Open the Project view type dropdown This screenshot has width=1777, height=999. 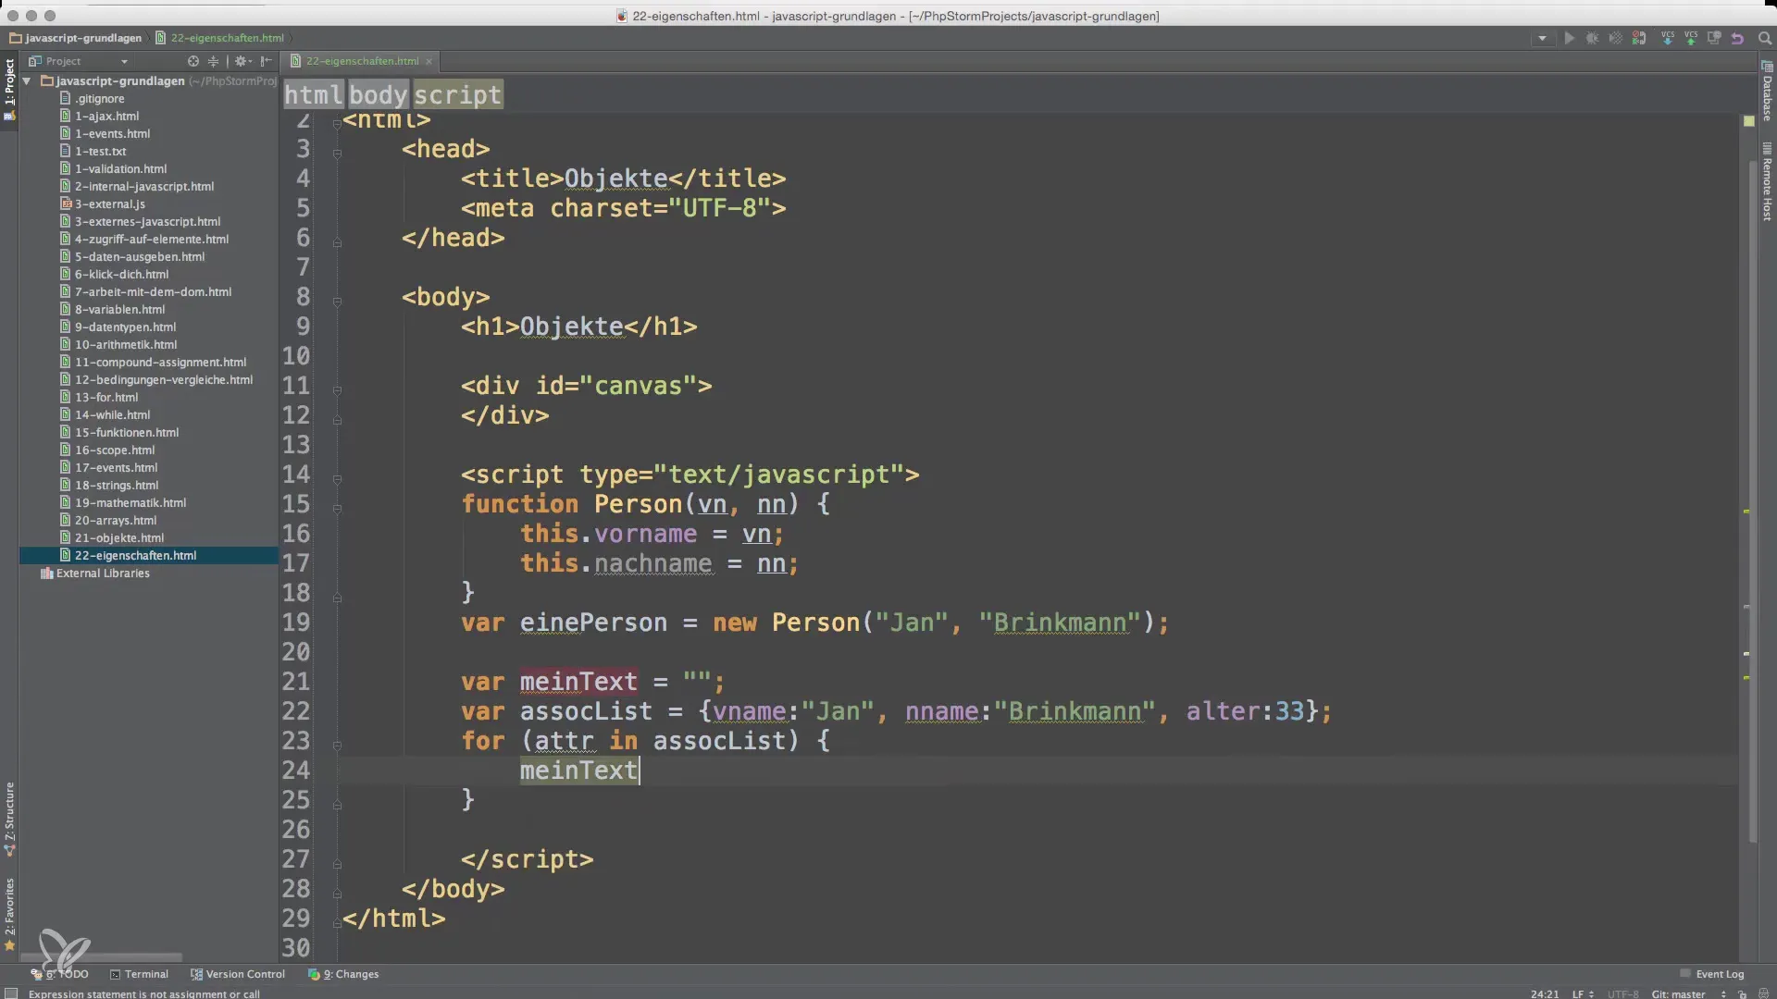[x=124, y=61]
